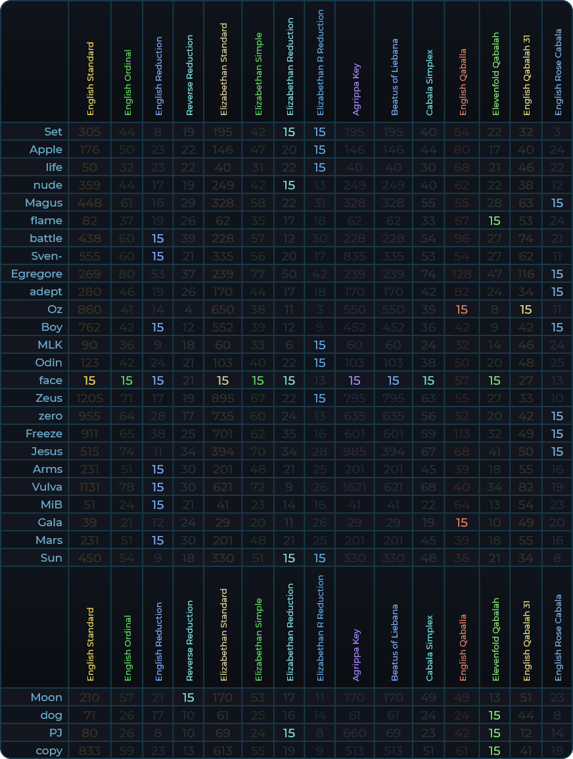Click the 'Zeus' phrase label

click(x=49, y=398)
